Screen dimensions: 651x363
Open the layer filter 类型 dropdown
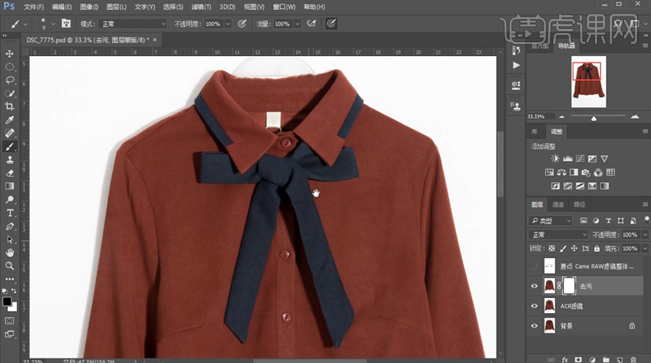click(551, 220)
